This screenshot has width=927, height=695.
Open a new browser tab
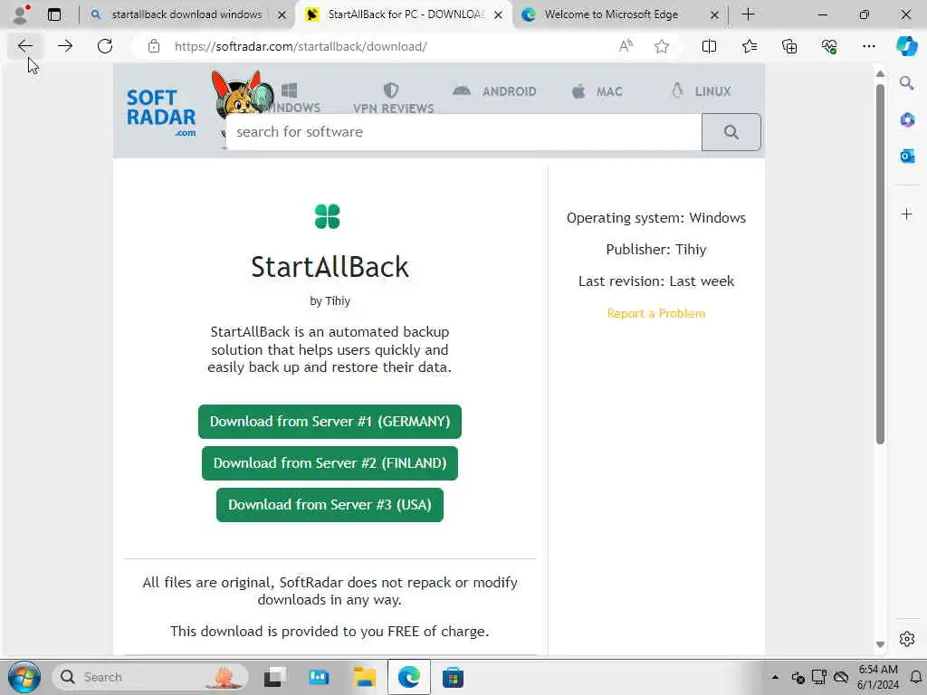pyautogui.click(x=748, y=14)
